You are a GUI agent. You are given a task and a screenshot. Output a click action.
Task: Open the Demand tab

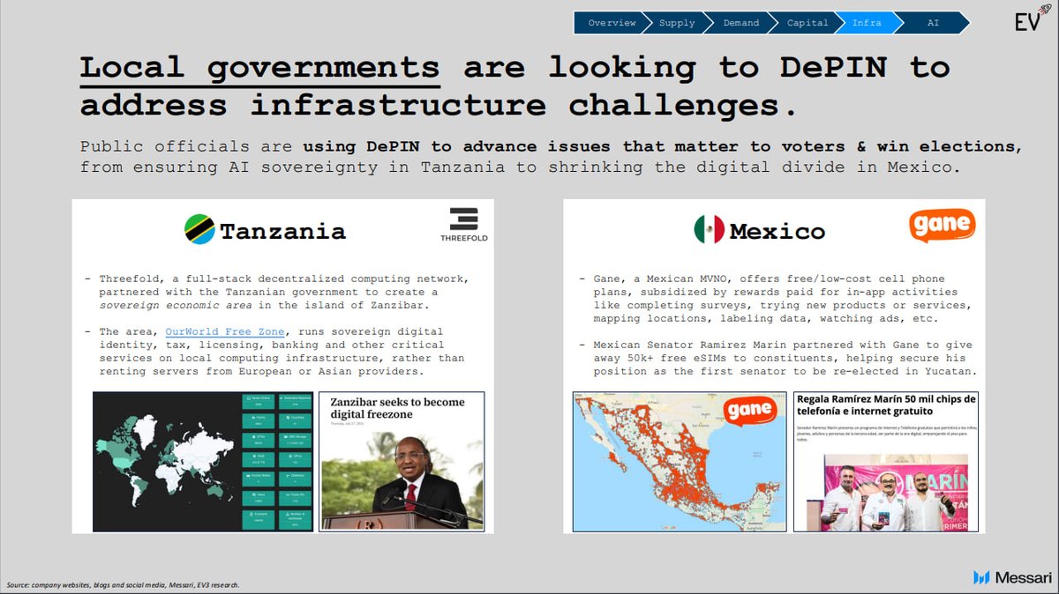[741, 23]
